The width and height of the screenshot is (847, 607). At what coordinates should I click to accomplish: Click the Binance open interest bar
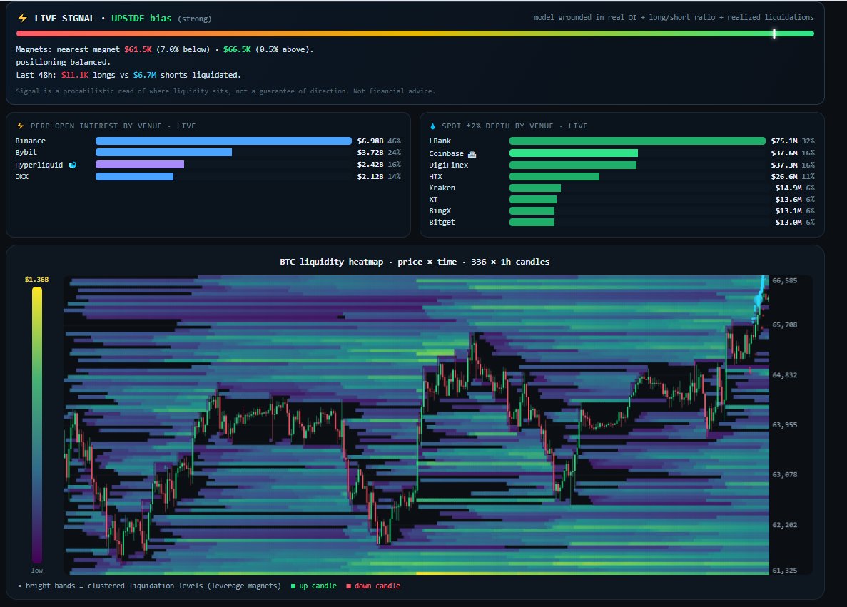(223, 141)
